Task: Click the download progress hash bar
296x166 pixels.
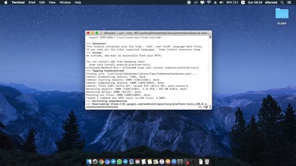Action: pos(102,107)
